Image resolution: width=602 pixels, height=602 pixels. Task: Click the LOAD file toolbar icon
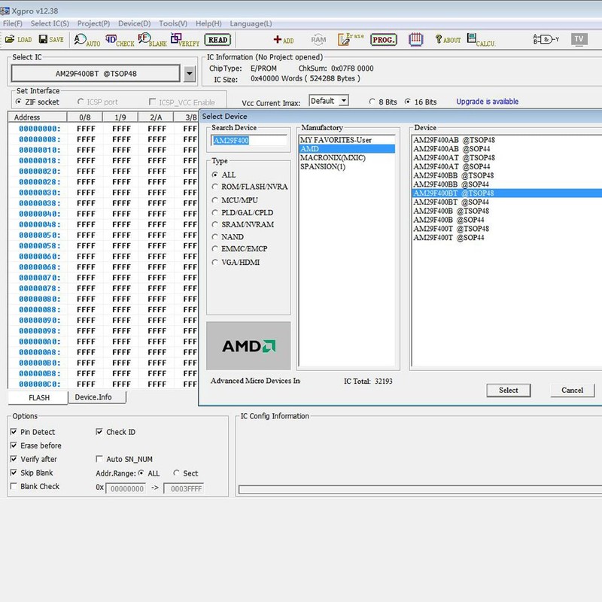click(18, 40)
